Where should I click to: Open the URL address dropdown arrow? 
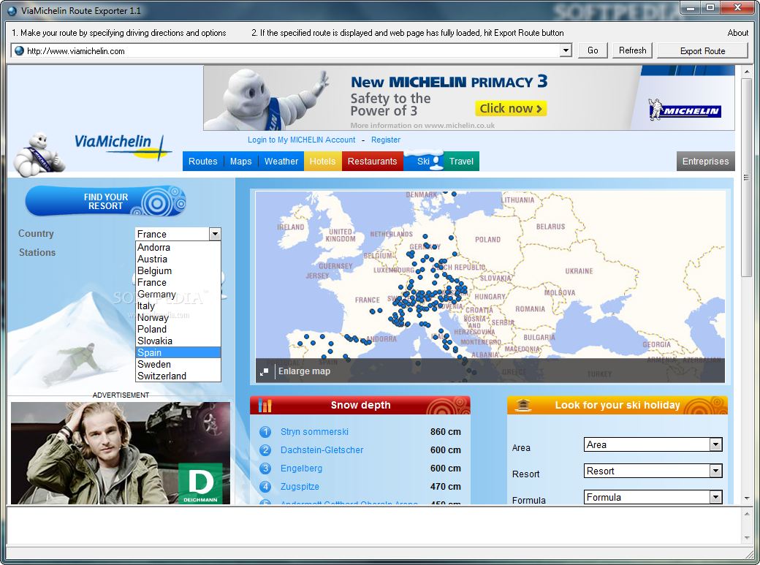[x=565, y=50]
